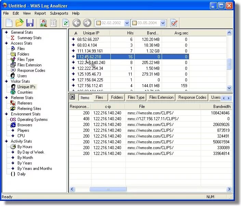Screen dimensions: 241x207
Task: Open a log file with the folder icon
Action: 19,23
